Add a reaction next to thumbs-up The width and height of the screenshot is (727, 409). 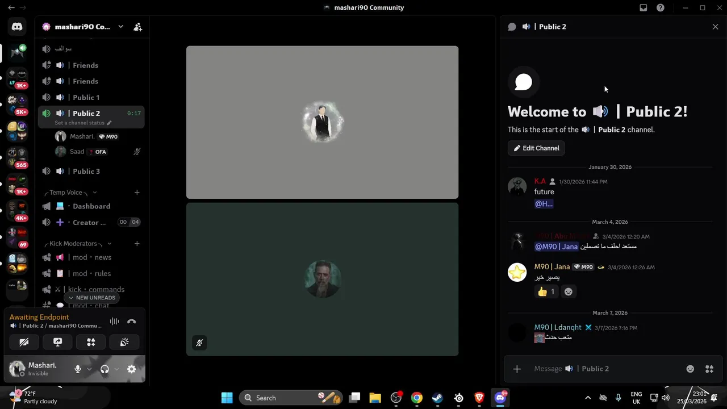tap(569, 291)
